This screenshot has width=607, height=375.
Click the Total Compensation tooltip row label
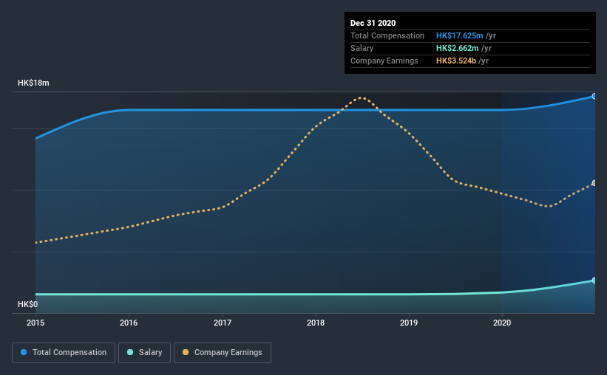(x=387, y=35)
